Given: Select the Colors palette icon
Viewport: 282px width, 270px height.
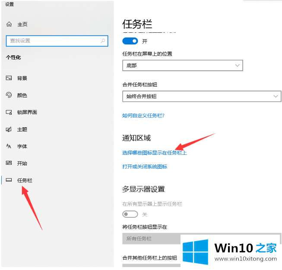Looking at the screenshot, I should tap(9, 95).
